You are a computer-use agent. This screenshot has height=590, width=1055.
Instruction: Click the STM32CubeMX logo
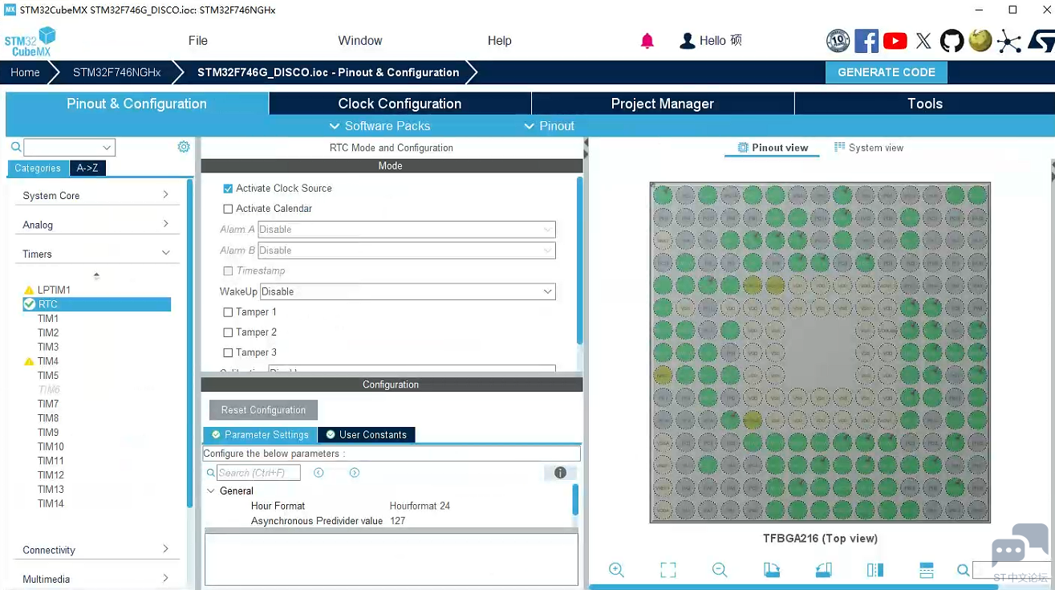click(x=30, y=42)
